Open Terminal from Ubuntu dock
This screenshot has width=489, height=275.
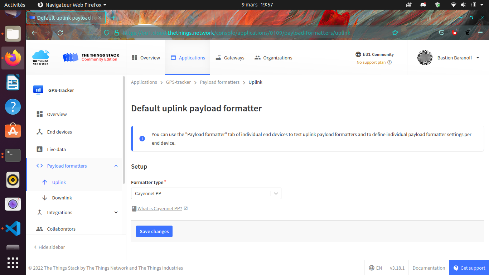click(x=13, y=155)
